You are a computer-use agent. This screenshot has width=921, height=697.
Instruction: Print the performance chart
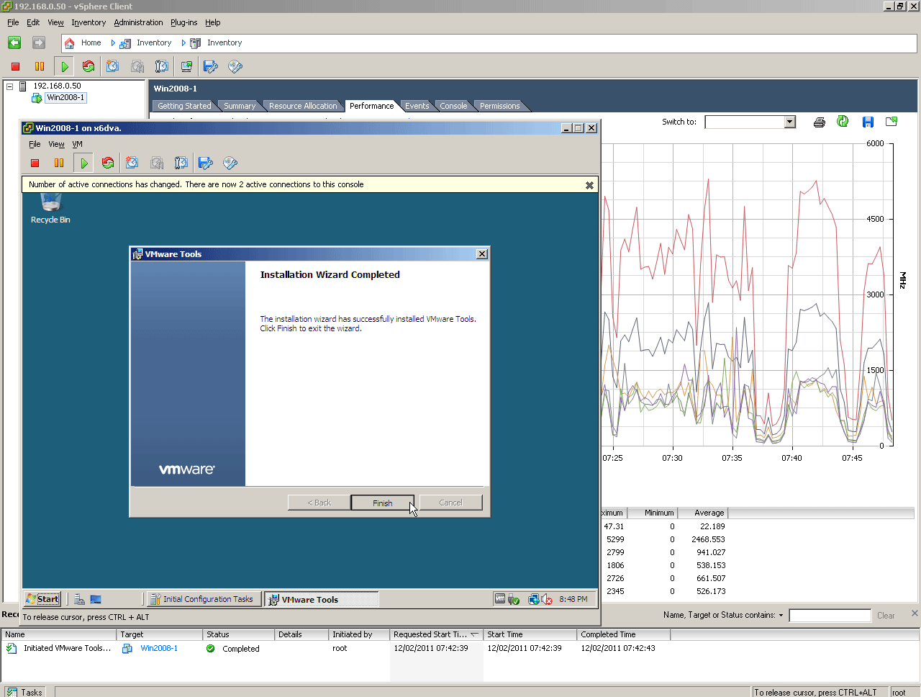(x=819, y=122)
